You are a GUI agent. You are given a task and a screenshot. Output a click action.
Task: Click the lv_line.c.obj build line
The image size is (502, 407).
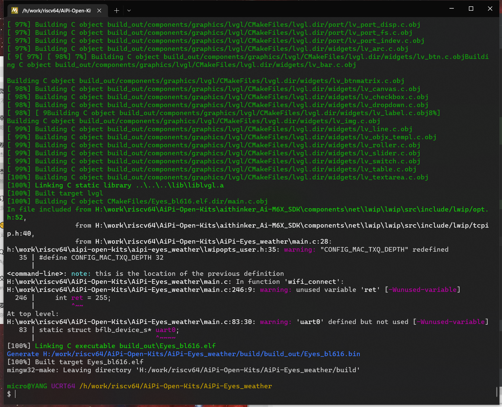point(210,129)
